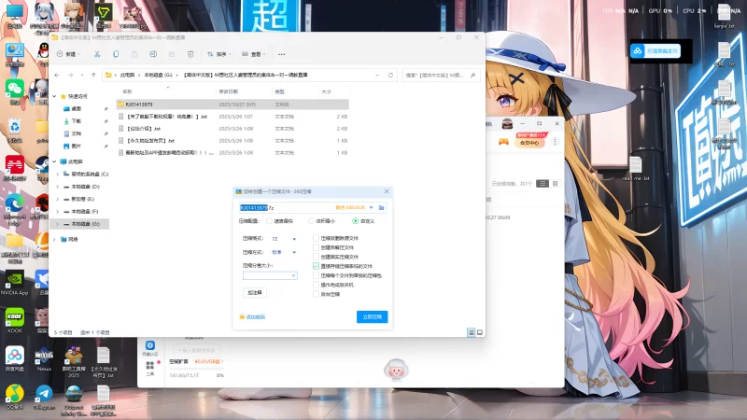Refresh the Explorer address bar

pos(390,75)
